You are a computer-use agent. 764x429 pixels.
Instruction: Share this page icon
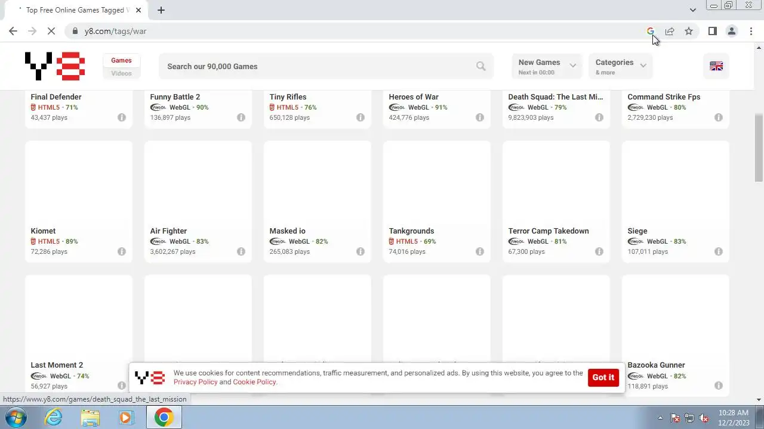tap(670, 31)
